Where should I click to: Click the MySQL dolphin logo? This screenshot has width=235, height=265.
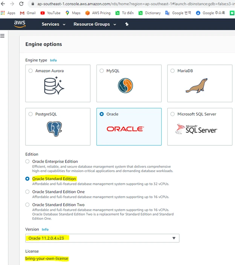coord(125,86)
